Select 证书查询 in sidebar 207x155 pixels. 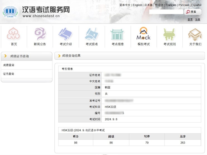coord(9,74)
